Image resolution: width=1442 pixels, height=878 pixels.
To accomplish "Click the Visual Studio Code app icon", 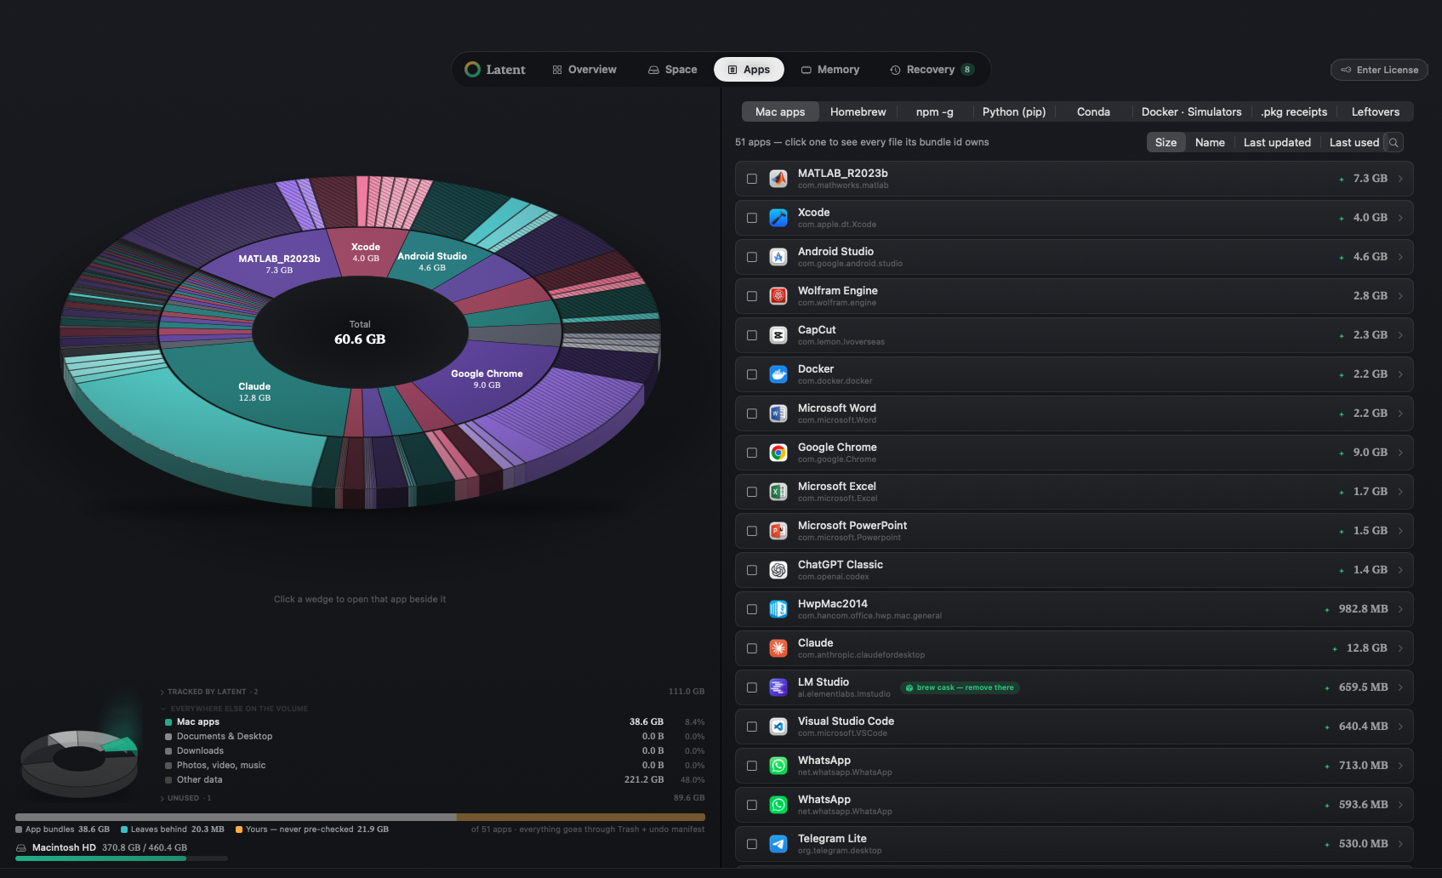I will click(x=778, y=727).
